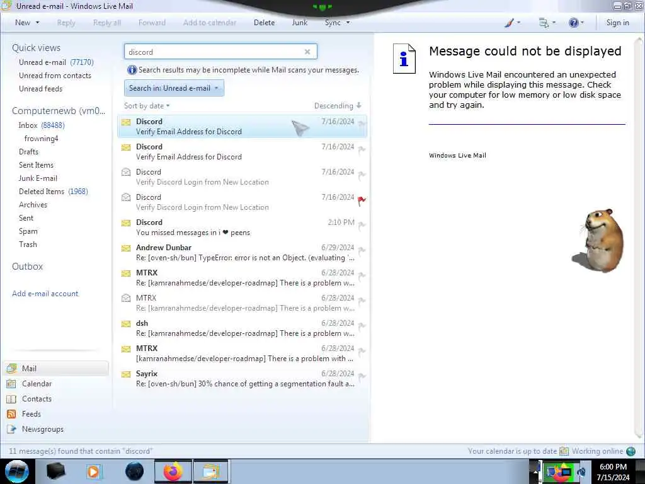Open the Deleted Items folder

[x=53, y=192]
